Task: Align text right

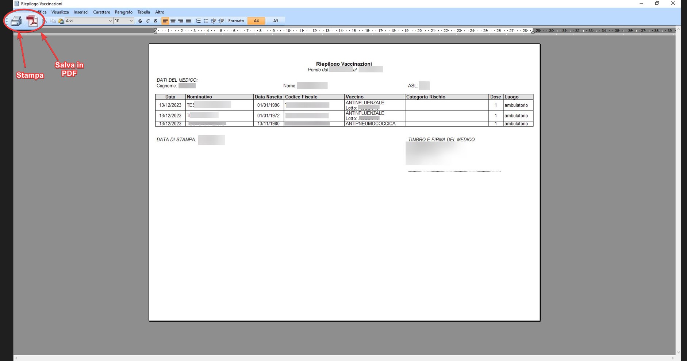Action: coord(181,21)
